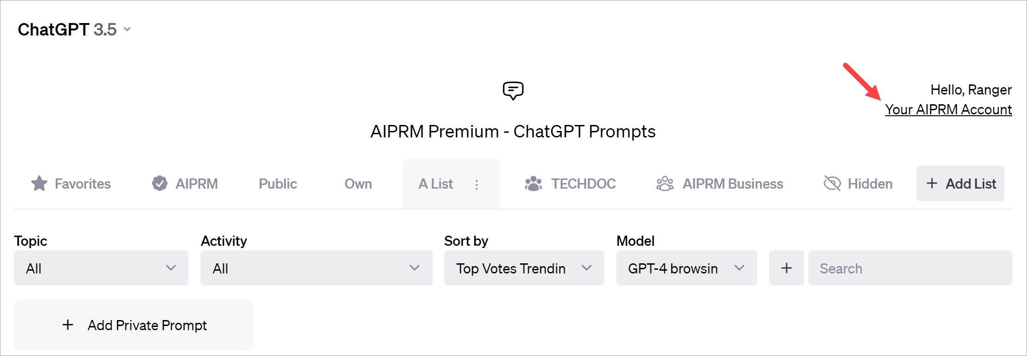Open the Topic dropdown
The width and height of the screenshot is (1027, 356).
pyautogui.click(x=101, y=268)
